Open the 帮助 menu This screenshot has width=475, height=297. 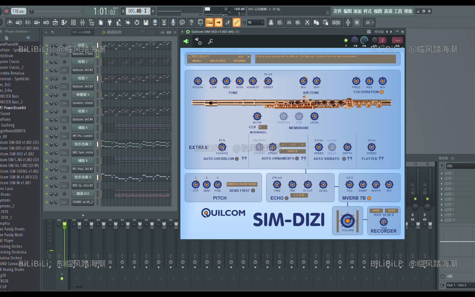point(408,11)
